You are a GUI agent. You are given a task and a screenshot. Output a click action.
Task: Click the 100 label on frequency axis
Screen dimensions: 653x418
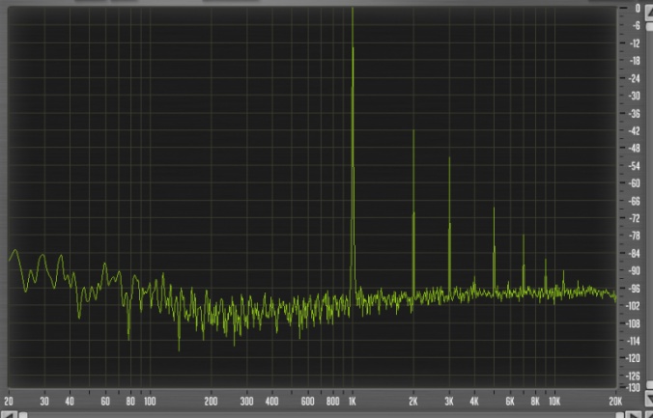click(150, 401)
